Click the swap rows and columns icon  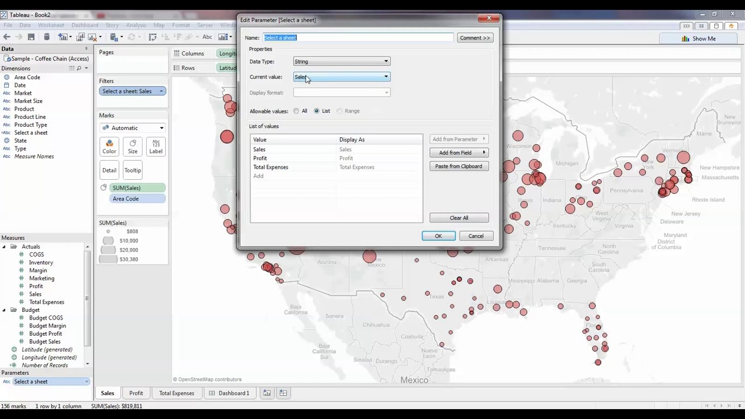(153, 37)
